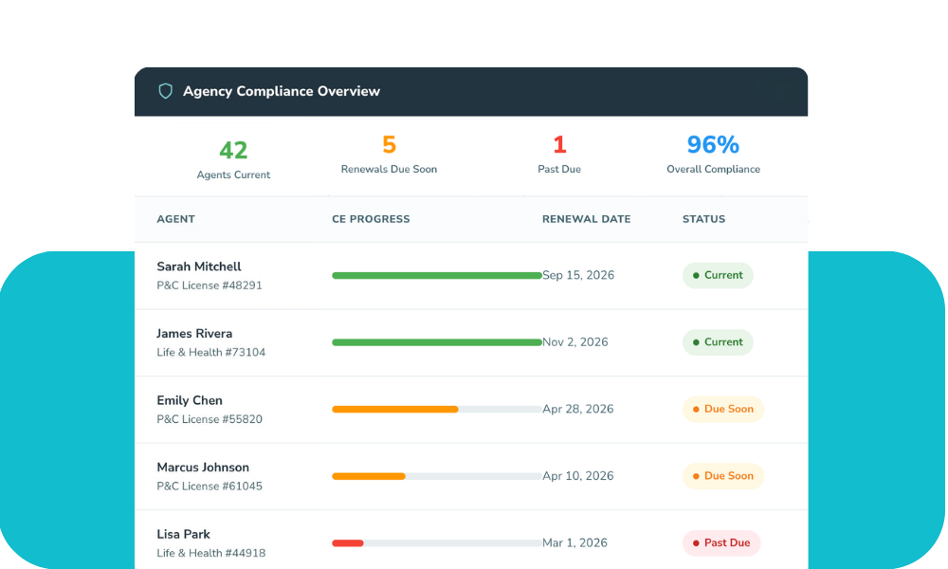Select renewal date Apr 28, 2026
948x569 pixels.
[578, 410]
